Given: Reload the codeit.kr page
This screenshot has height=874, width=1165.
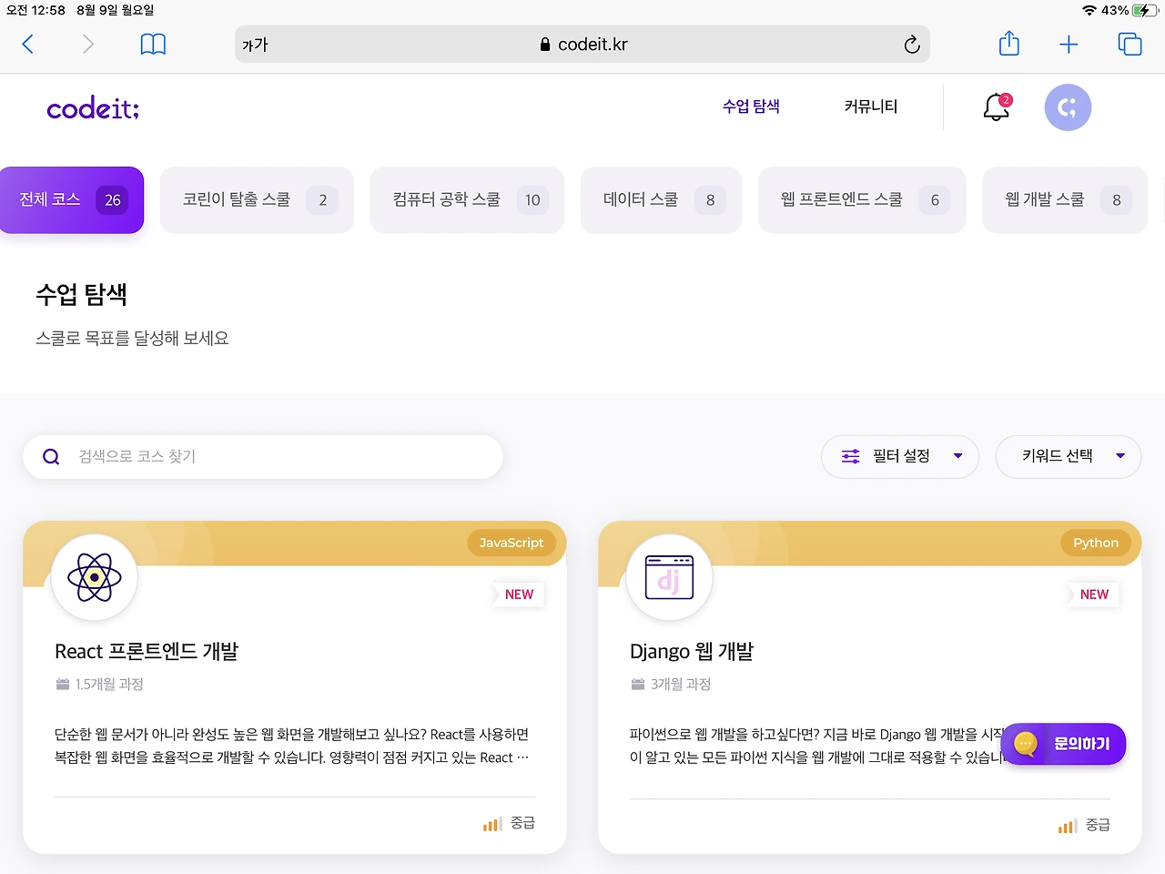Looking at the screenshot, I should tap(912, 44).
